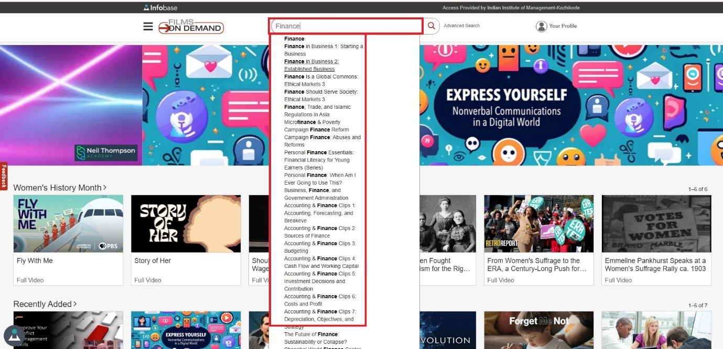The image size is (723, 349).
Task: Click 'From Women's Suffrage to the ERA' title
Action: [533, 264]
